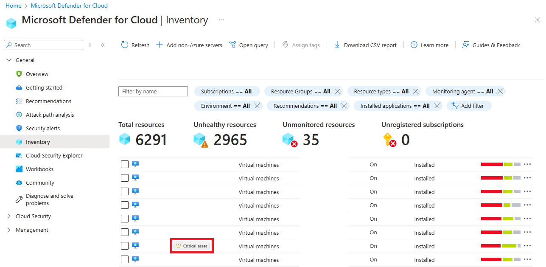Click the Total resources cube icon

125,139
